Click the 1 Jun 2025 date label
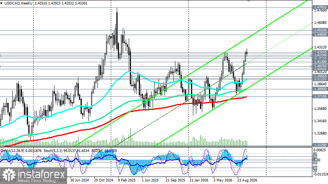The height and width of the screenshot is (184, 328). (x=150, y=180)
